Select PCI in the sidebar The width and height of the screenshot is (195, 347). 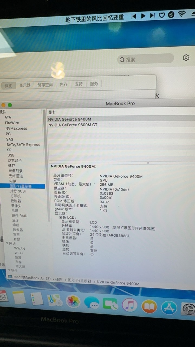pos(9,134)
